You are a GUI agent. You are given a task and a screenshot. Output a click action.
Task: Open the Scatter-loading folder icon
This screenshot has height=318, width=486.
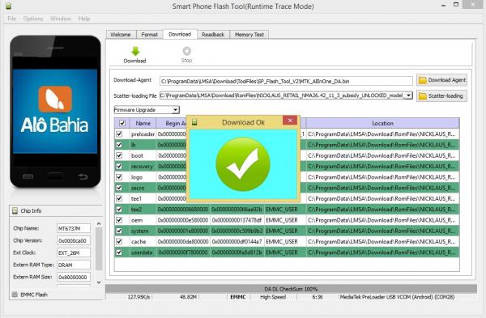423,96
